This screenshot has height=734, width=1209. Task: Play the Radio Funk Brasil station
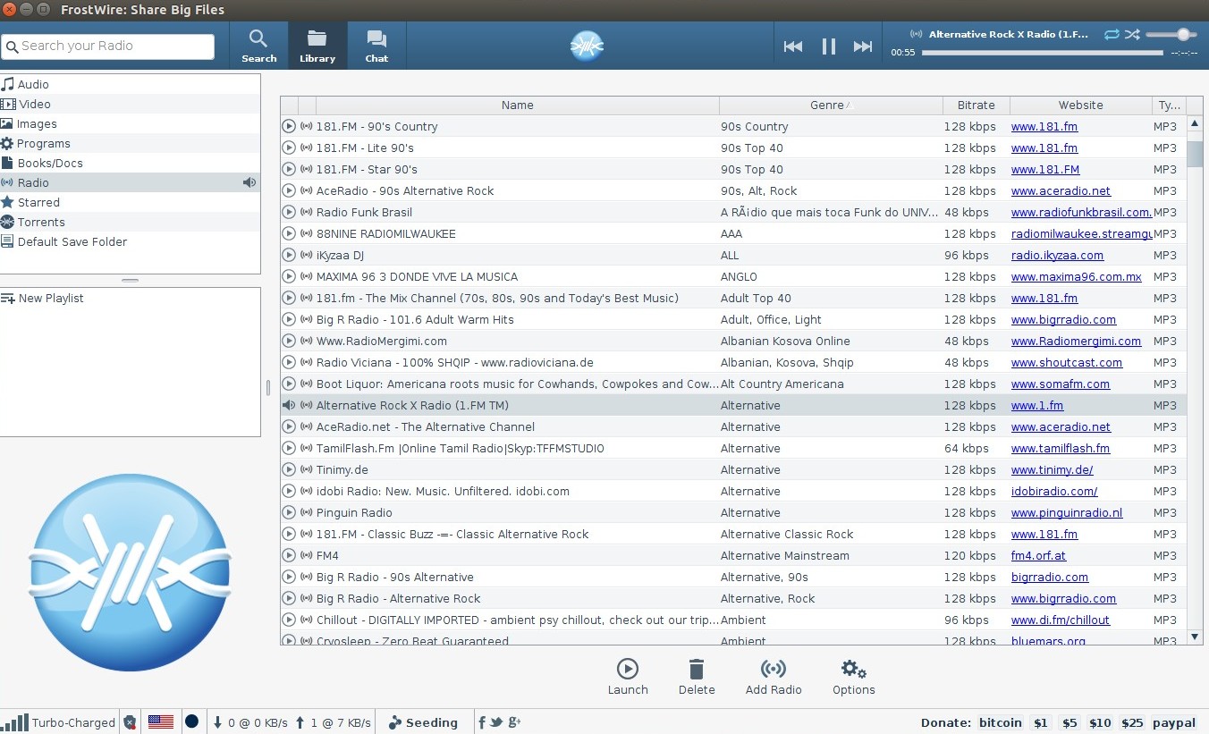pos(289,212)
